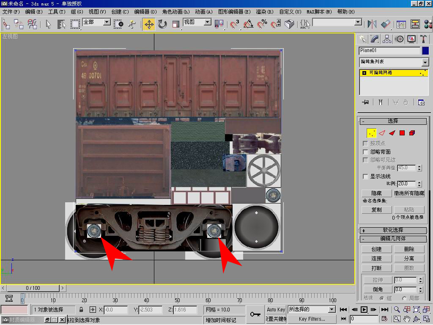Collapse the 编辑几何体 rollout

[393, 239]
